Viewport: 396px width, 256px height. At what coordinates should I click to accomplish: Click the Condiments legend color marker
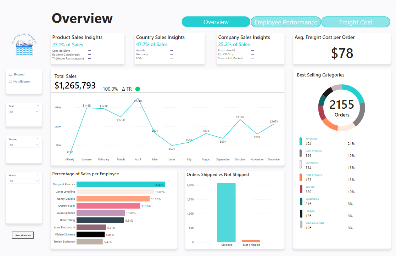coord(301,201)
